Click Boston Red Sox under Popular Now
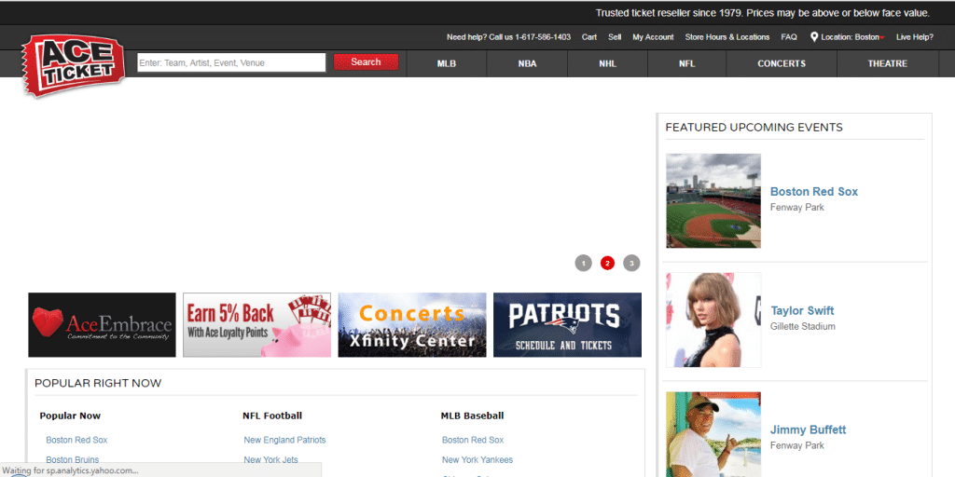This screenshot has width=955, height=477. (76, 440)
